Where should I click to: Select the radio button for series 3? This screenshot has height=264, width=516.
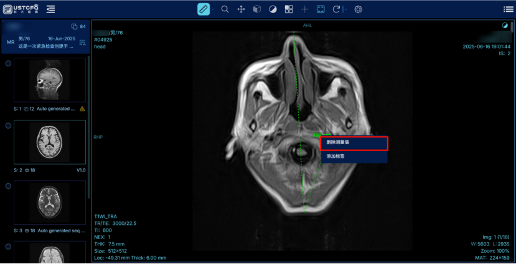pos(8,186)
